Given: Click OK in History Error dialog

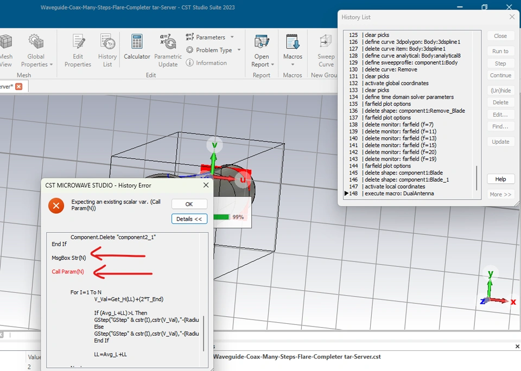Looking at the screenshot, I should coord(189,204).
